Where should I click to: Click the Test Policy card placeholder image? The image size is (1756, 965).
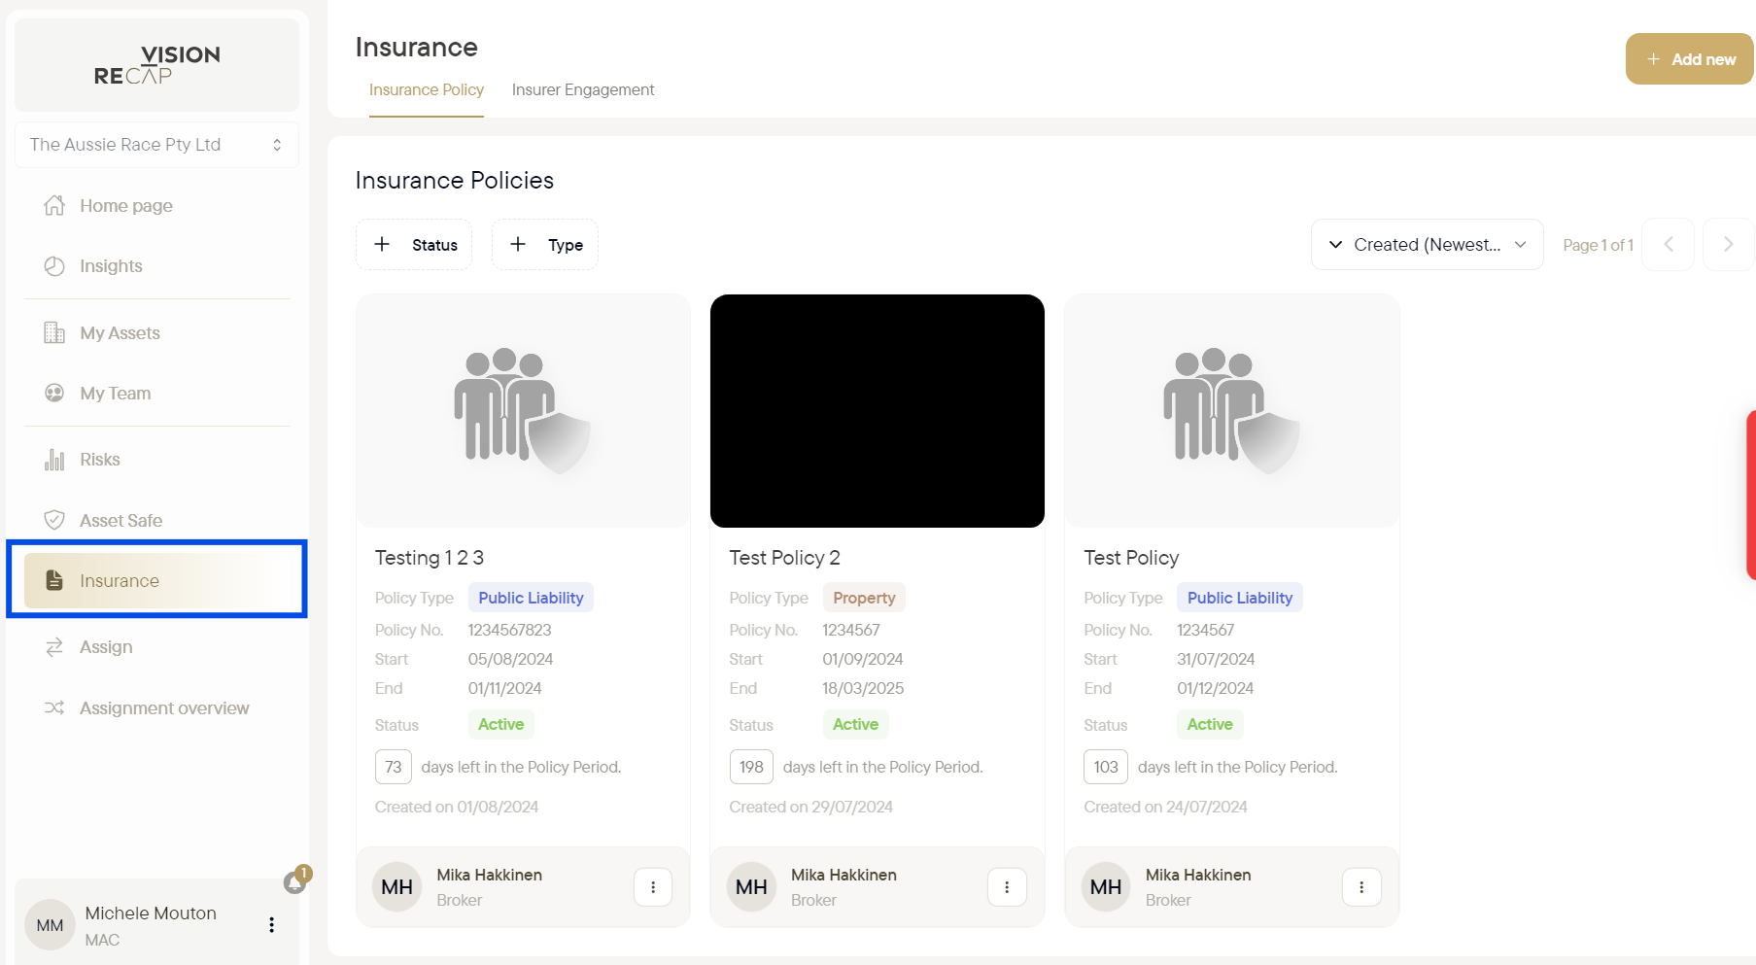coord(1232,411)
